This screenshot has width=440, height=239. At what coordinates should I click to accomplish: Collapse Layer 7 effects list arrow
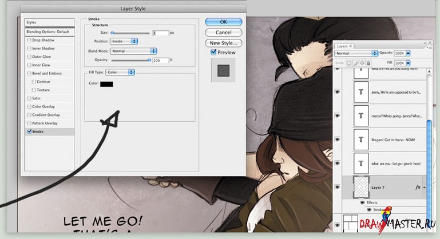click(424, 188)
